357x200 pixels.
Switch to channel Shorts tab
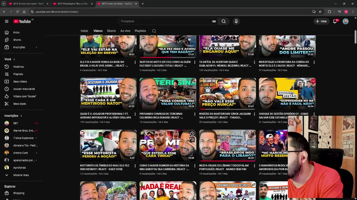pos(111,31)
